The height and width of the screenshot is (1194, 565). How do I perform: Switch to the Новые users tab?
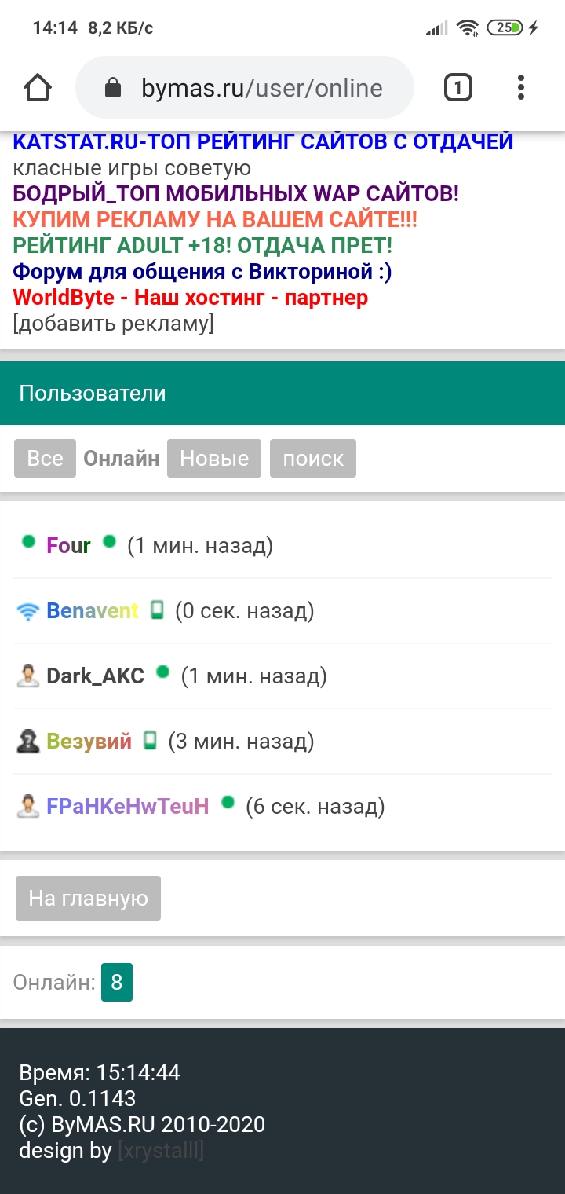coord(214,459)
